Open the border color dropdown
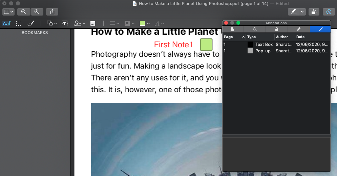 tap(129, 23)
